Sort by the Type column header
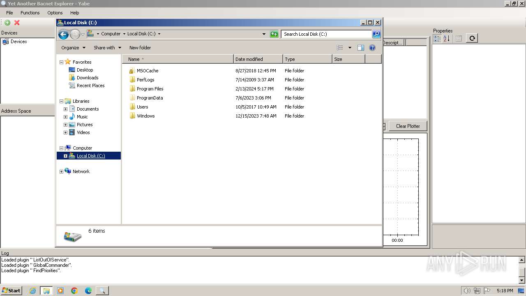526x296 pixels. (x=307, y=59)
